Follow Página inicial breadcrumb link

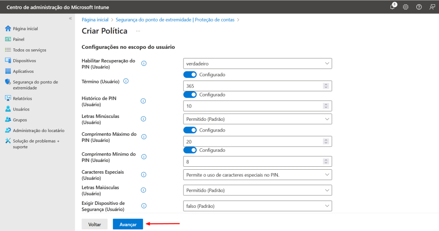[x=95, y=20]
